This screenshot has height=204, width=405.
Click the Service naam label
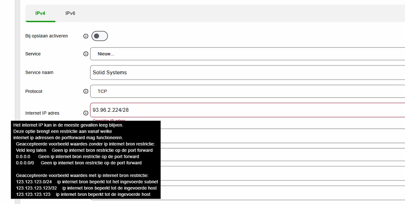pyautogui.click(x=39, y=73)
